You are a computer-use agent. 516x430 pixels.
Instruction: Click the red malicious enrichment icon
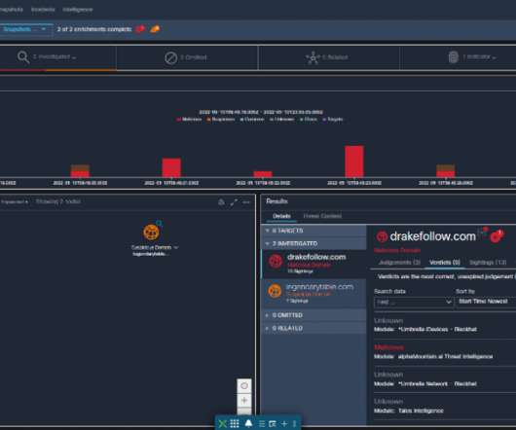140,29
